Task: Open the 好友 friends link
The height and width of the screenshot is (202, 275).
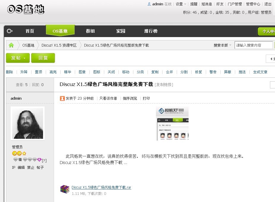Action: (220, 4)
